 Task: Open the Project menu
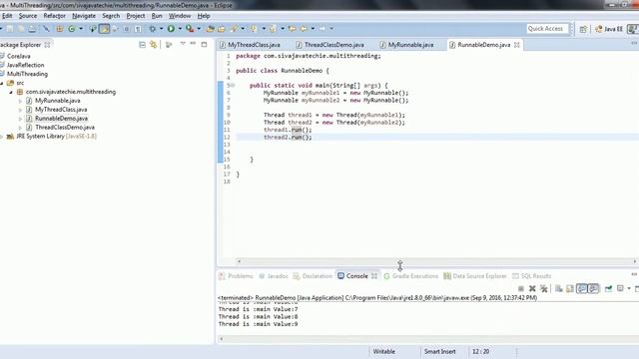coord(136,16)
